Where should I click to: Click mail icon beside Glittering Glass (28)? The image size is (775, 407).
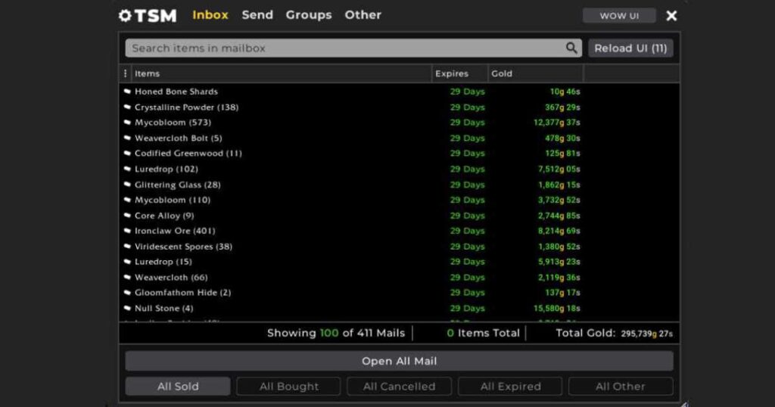click(x=127, y=185)
